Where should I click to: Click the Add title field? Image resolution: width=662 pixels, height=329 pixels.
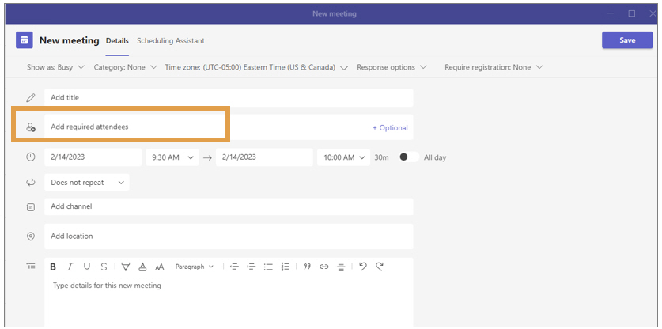pos(229,97)
